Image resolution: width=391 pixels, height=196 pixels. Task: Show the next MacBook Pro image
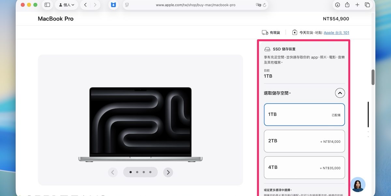tap(168, 172)
